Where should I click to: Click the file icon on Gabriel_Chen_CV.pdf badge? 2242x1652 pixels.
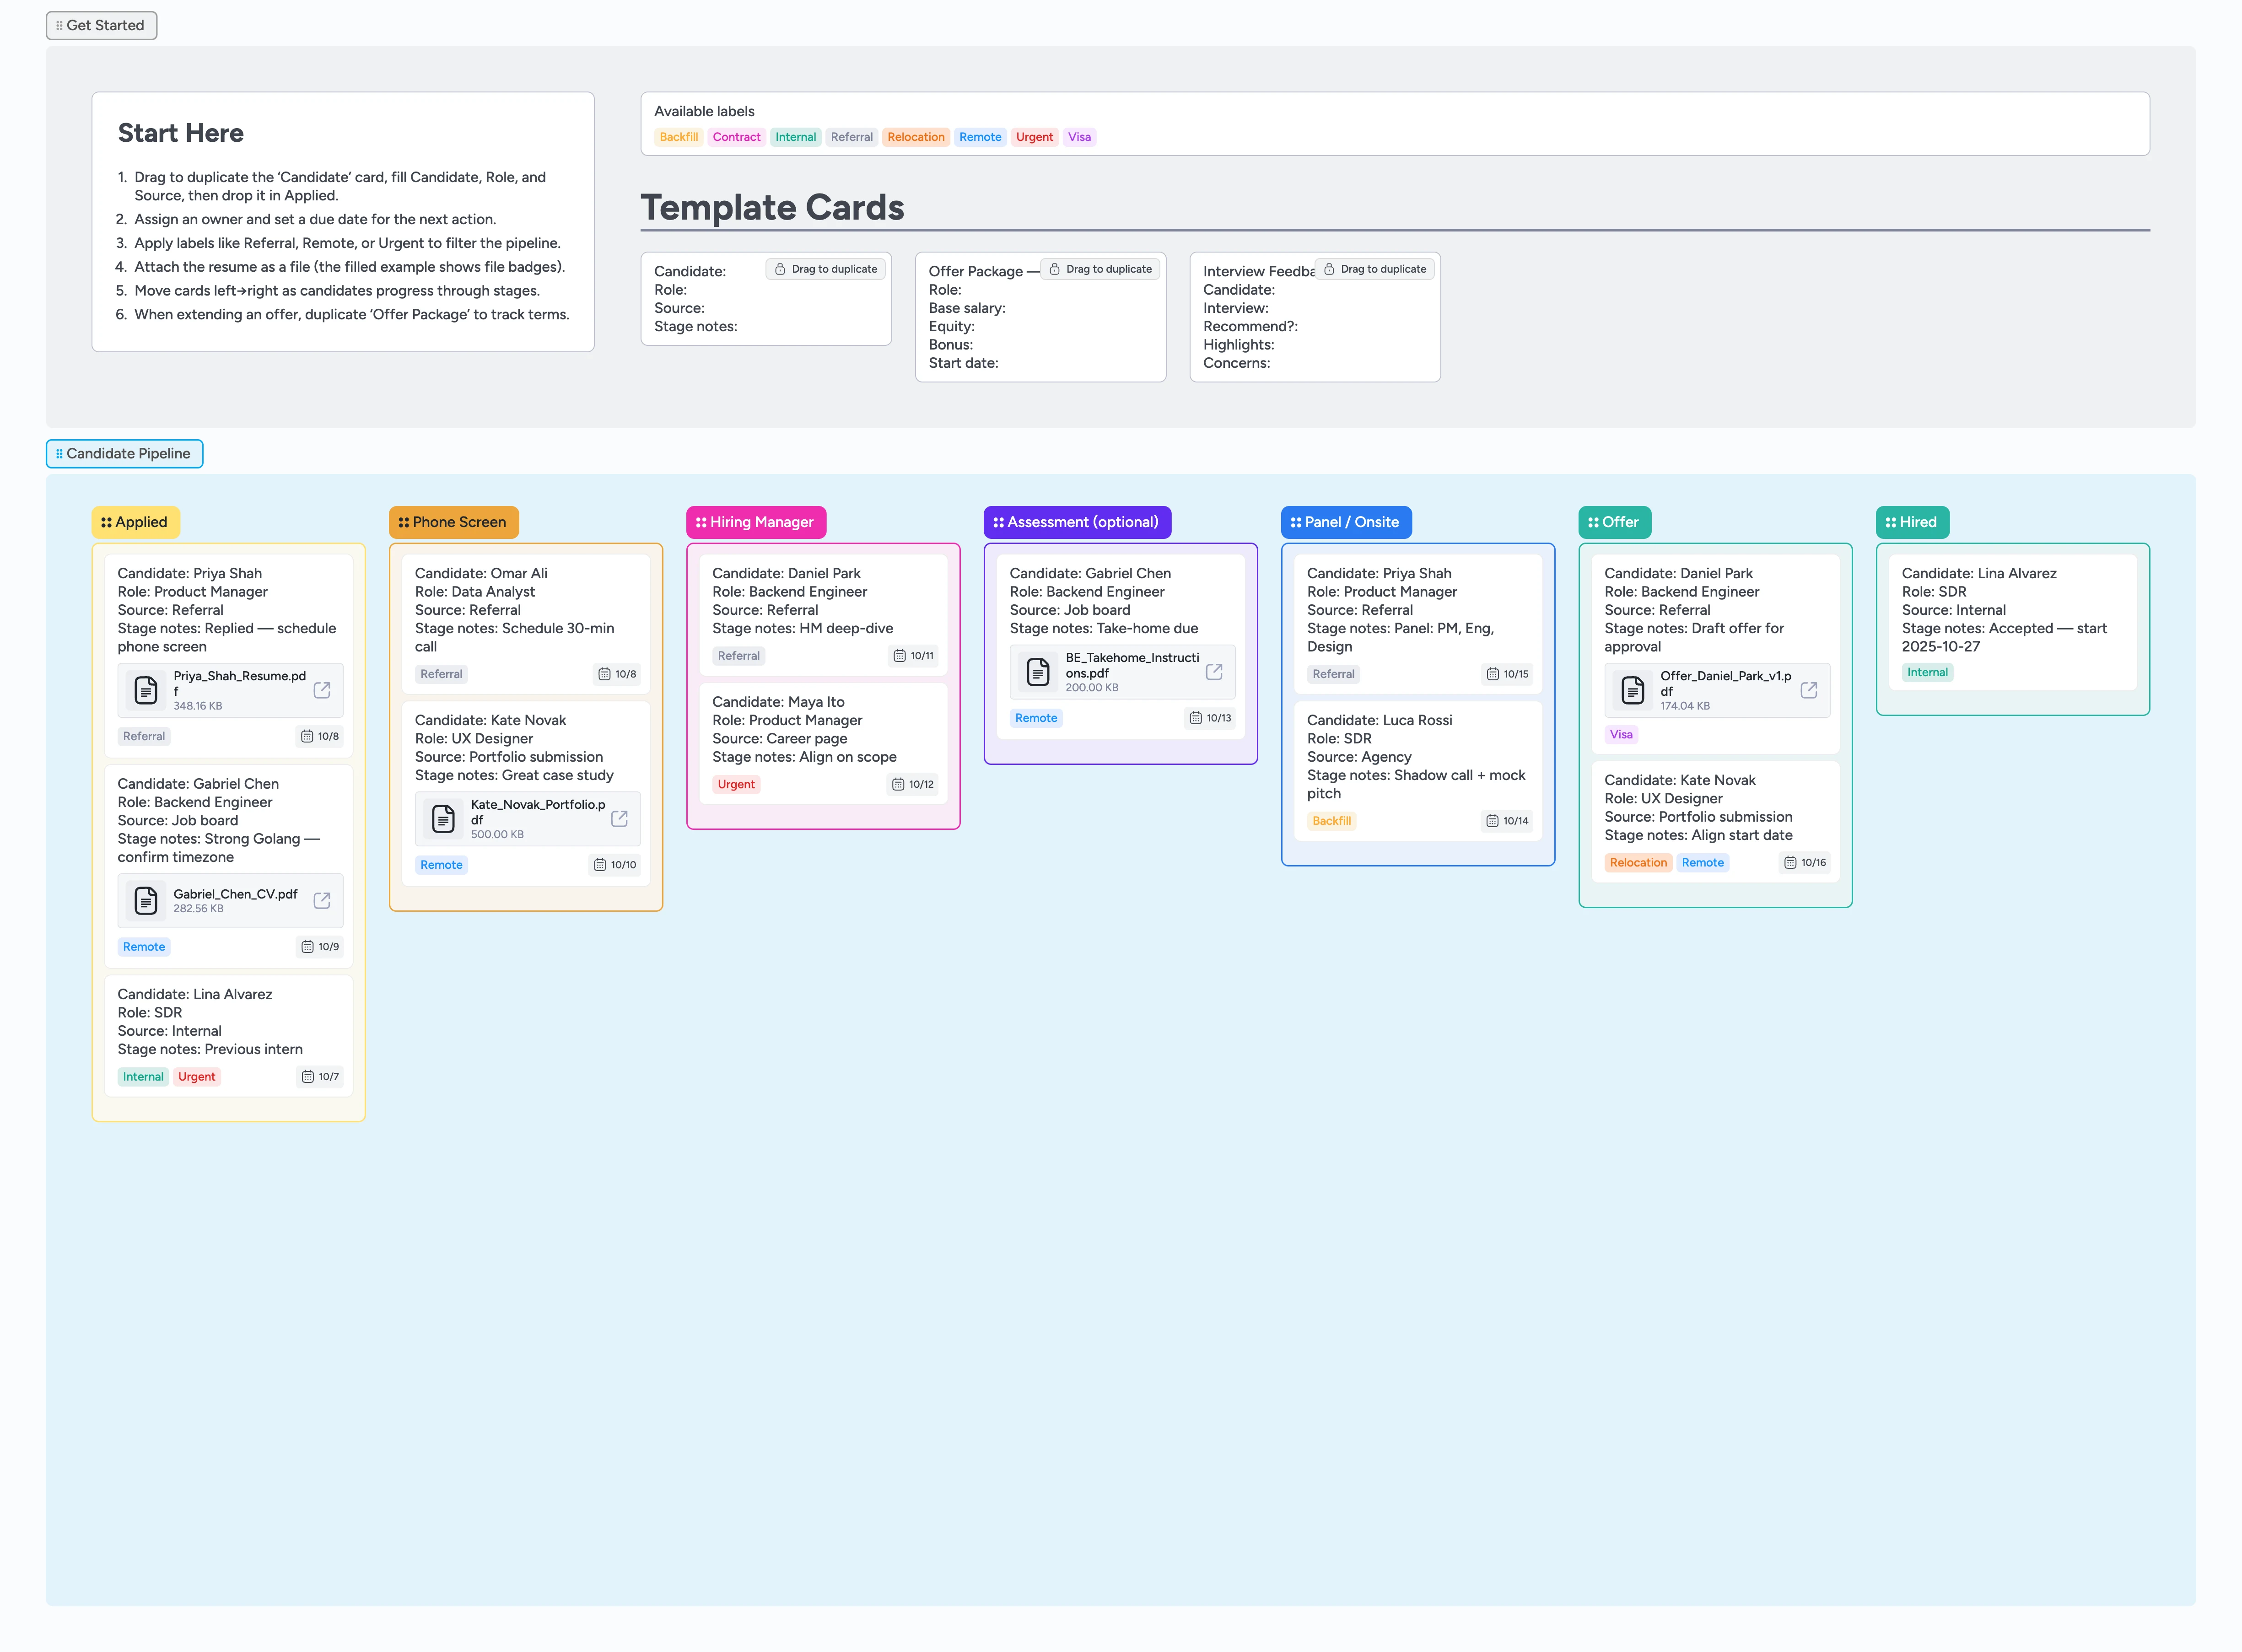[146, 900]
